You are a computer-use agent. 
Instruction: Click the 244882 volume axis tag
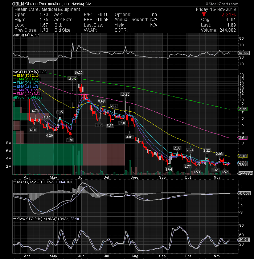point(245,173)
